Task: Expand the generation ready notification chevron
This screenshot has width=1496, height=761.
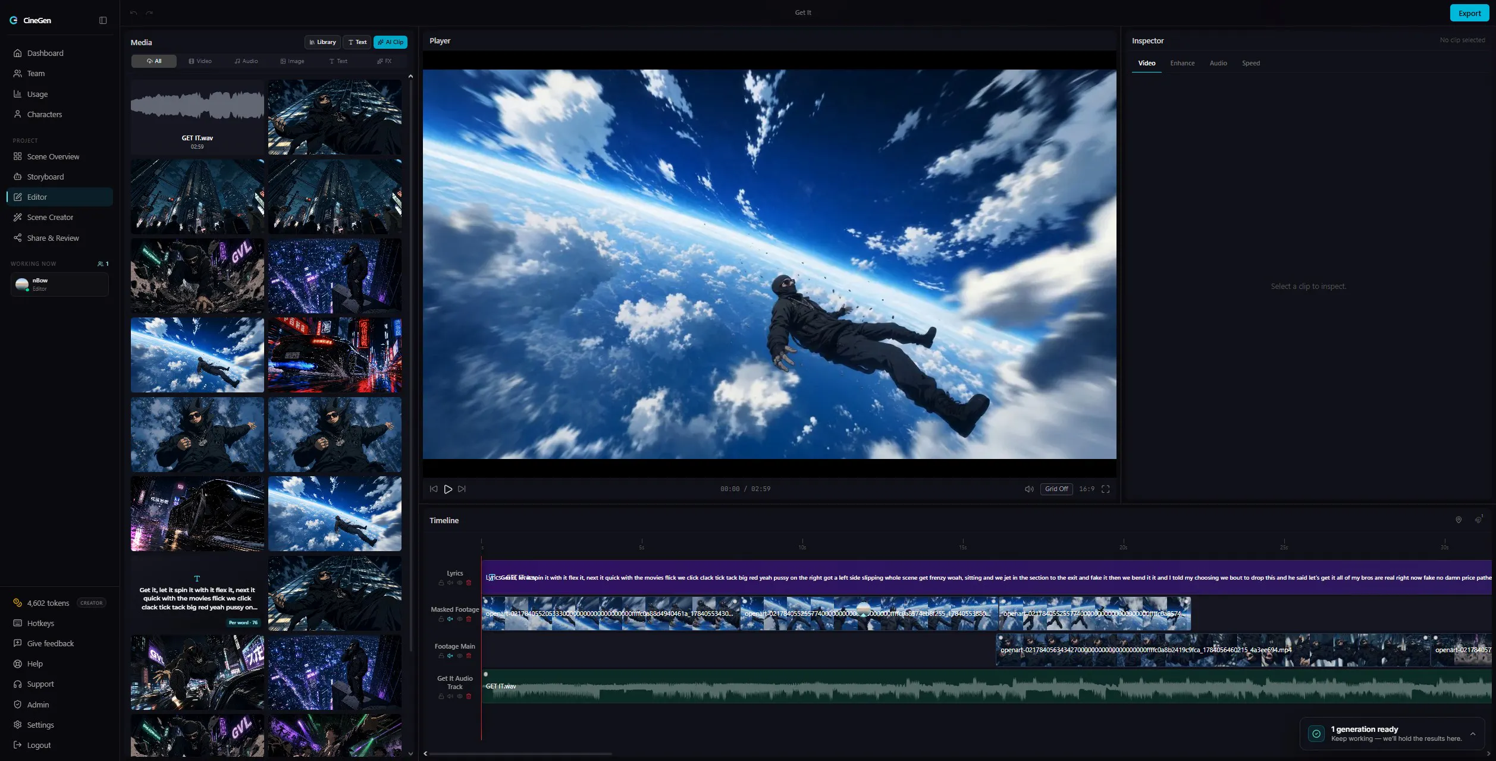Action: point(1473,734)
